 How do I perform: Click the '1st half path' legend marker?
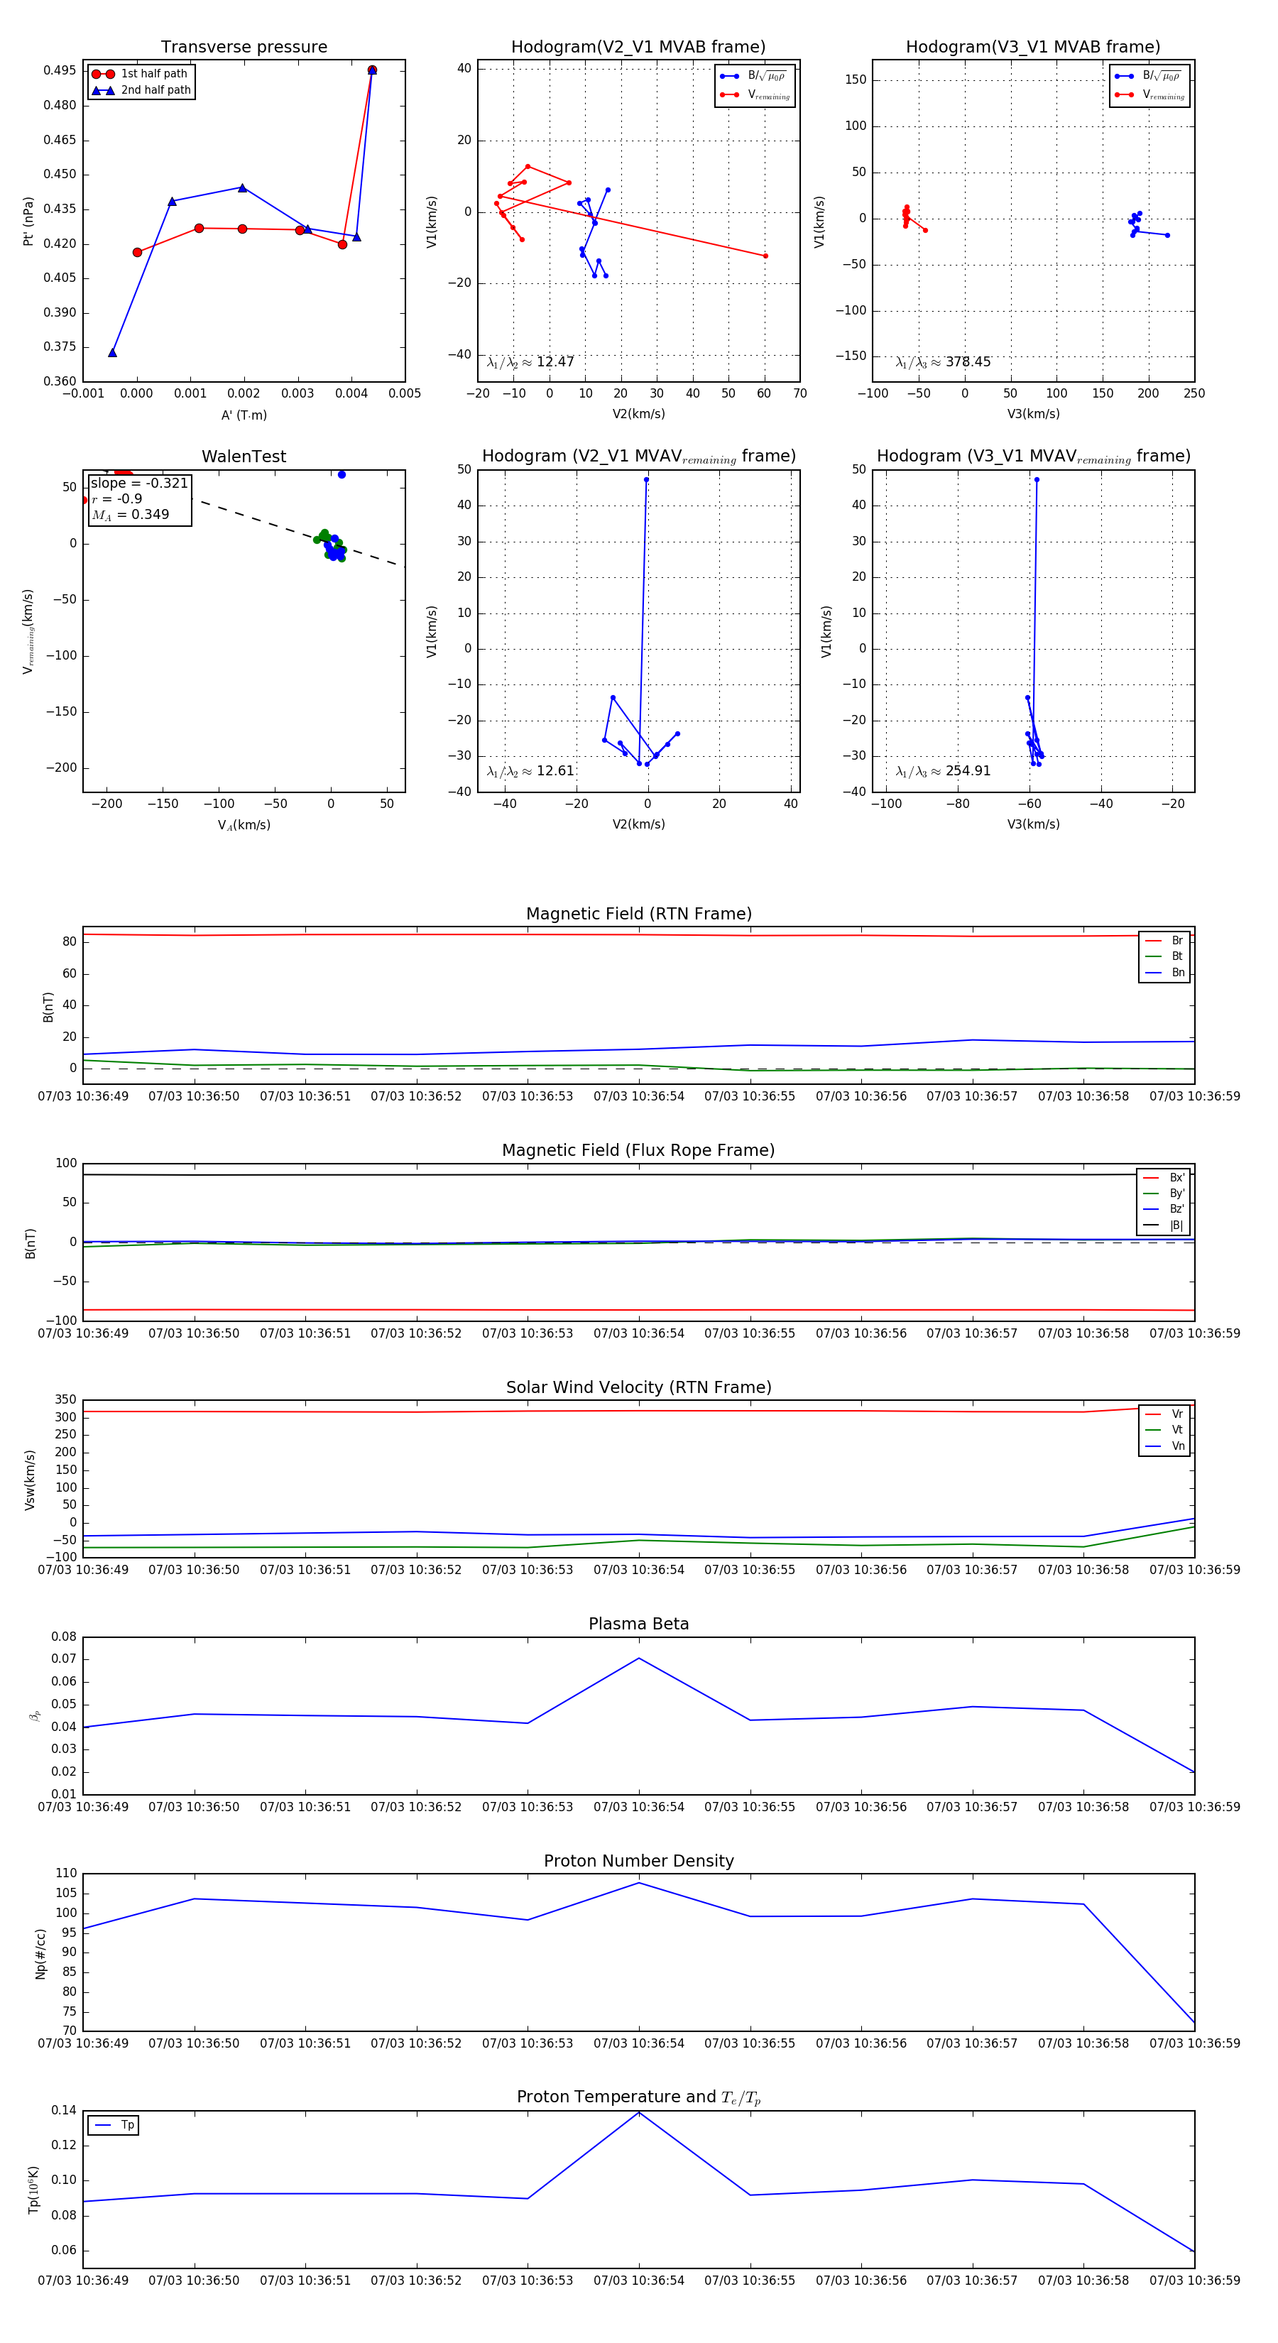(103, 74)
